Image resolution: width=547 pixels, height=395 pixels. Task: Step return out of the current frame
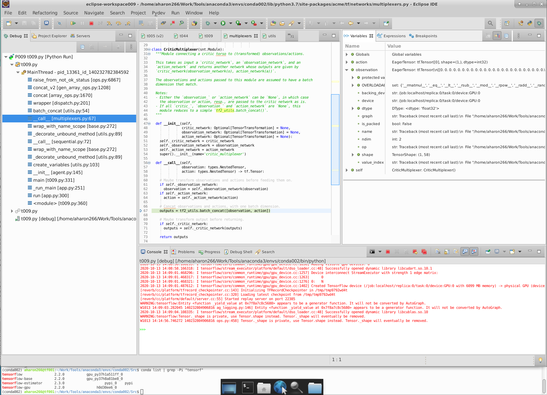click(128, 23)
